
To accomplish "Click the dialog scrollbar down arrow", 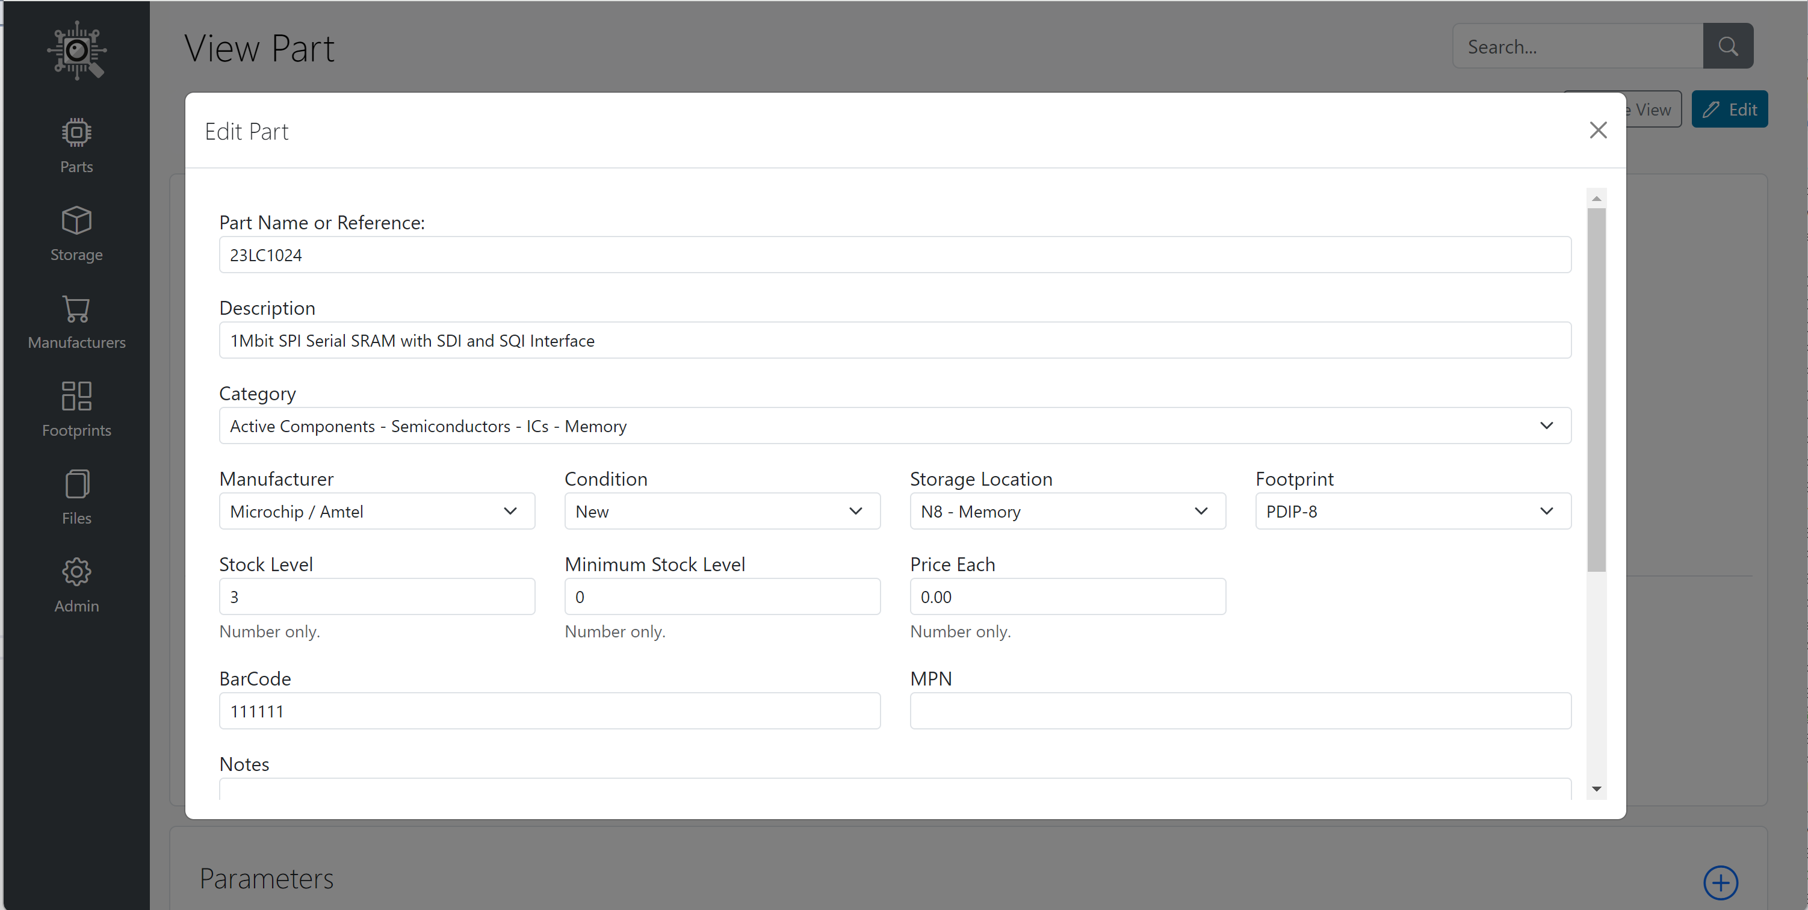I will [1597, 788].
